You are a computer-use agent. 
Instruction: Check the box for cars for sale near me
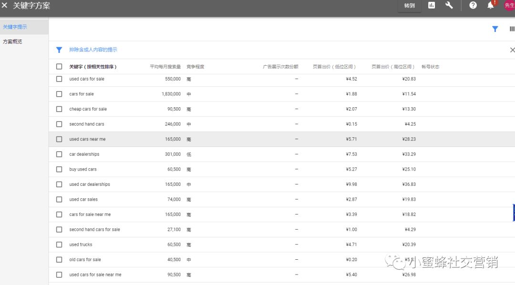(59, 214)
